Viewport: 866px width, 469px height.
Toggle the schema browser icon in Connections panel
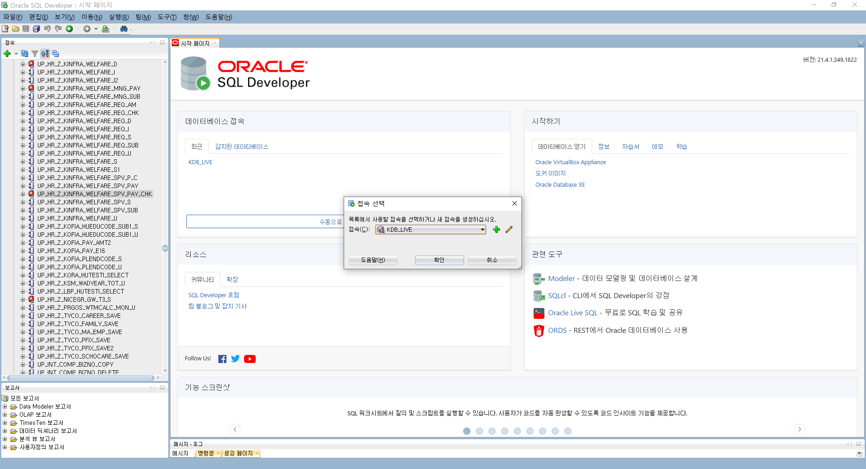click(x=45, y=54)
